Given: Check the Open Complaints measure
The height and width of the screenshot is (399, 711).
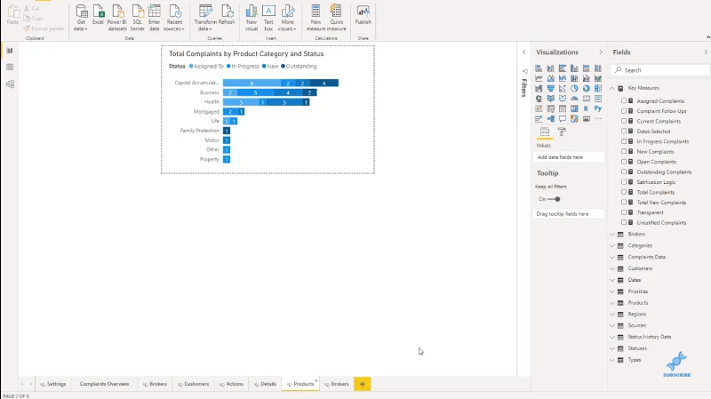Looking at the screenshot, I should [624, 162].
